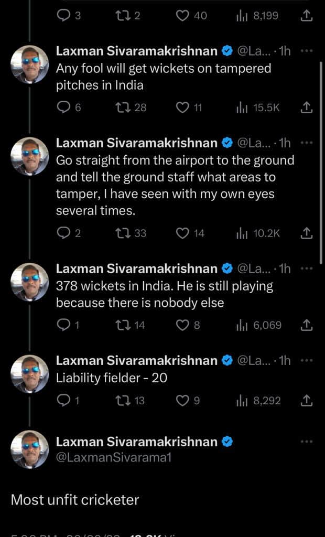Share the "Any fool will get wickets" tweet

click(307, 108)
